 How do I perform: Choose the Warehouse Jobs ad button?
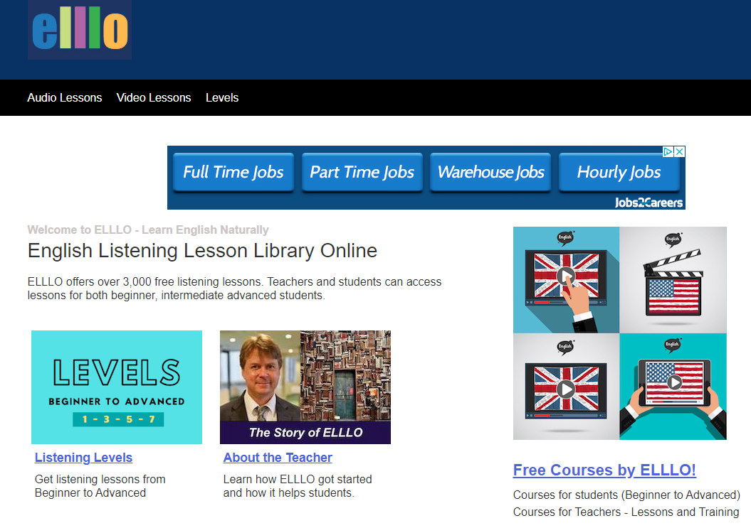point(490,173)
